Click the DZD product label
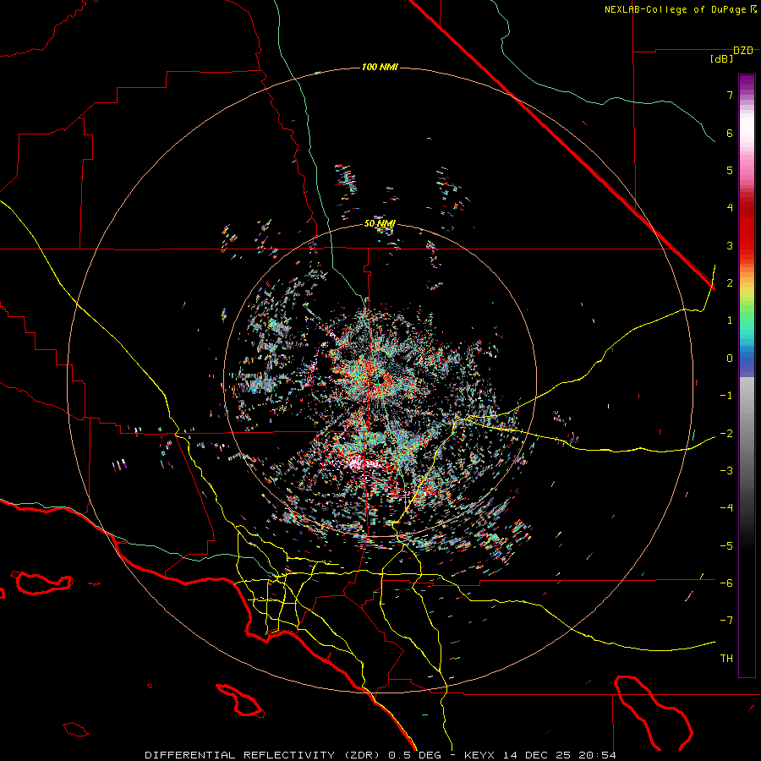This screenshot has width=761, height=761. pyautogui.click(x=743, y=51)
